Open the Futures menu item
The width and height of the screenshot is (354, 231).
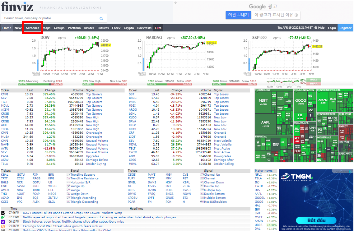tap(103, 28)
